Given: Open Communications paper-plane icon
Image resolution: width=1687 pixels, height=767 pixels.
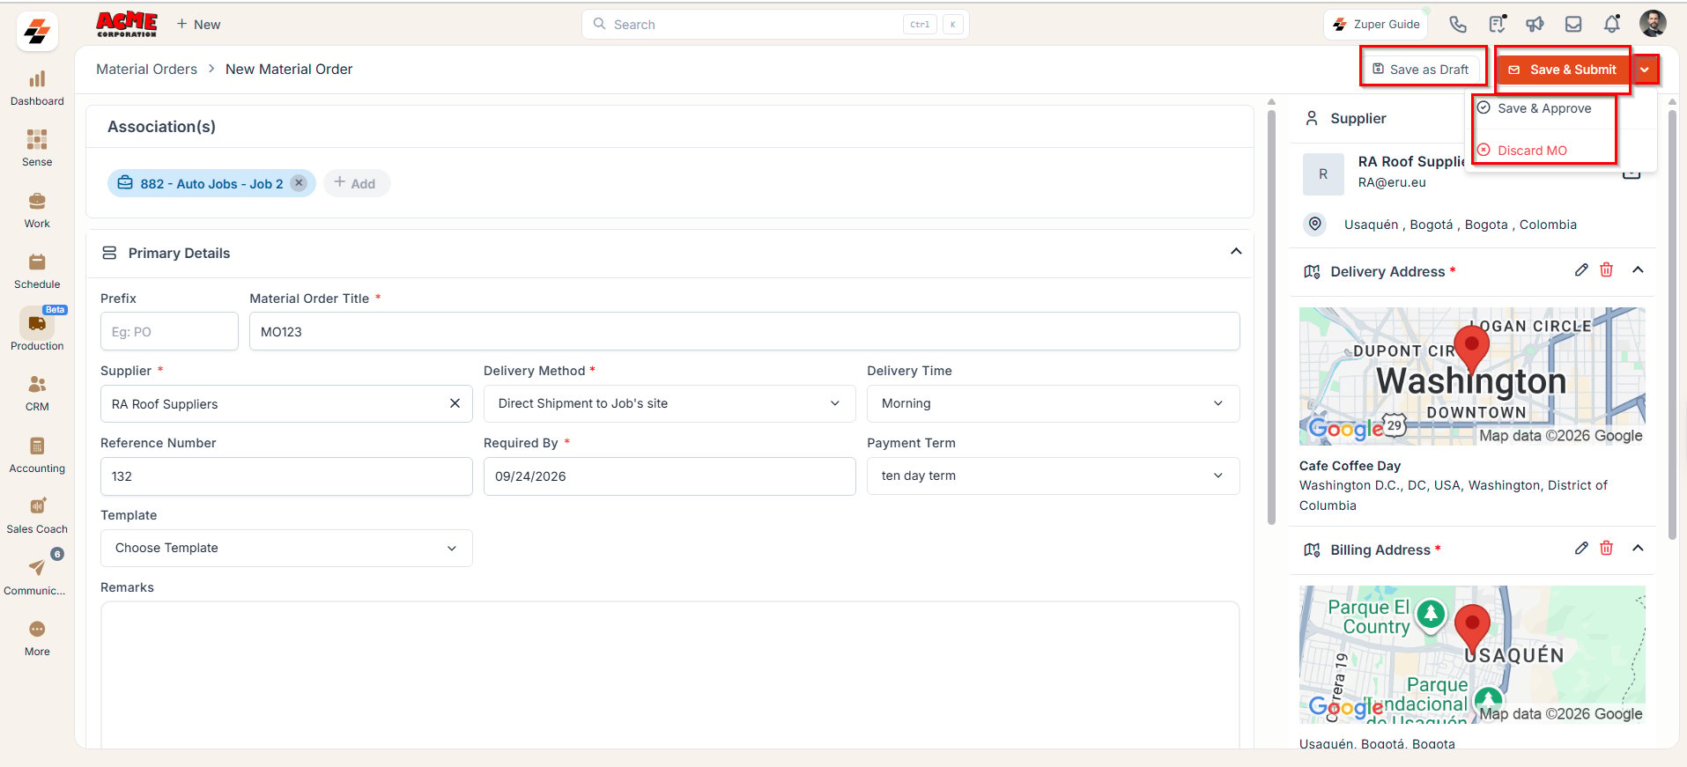Looking at the screenshot, I should [x=37, y=568].
